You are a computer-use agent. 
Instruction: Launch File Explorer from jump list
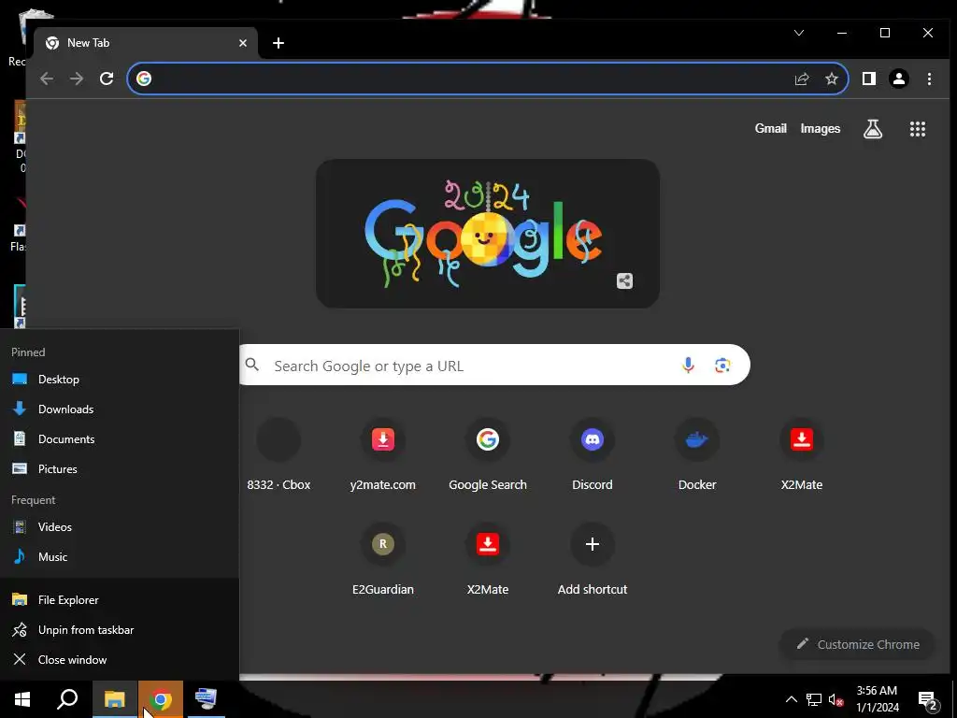120,599
